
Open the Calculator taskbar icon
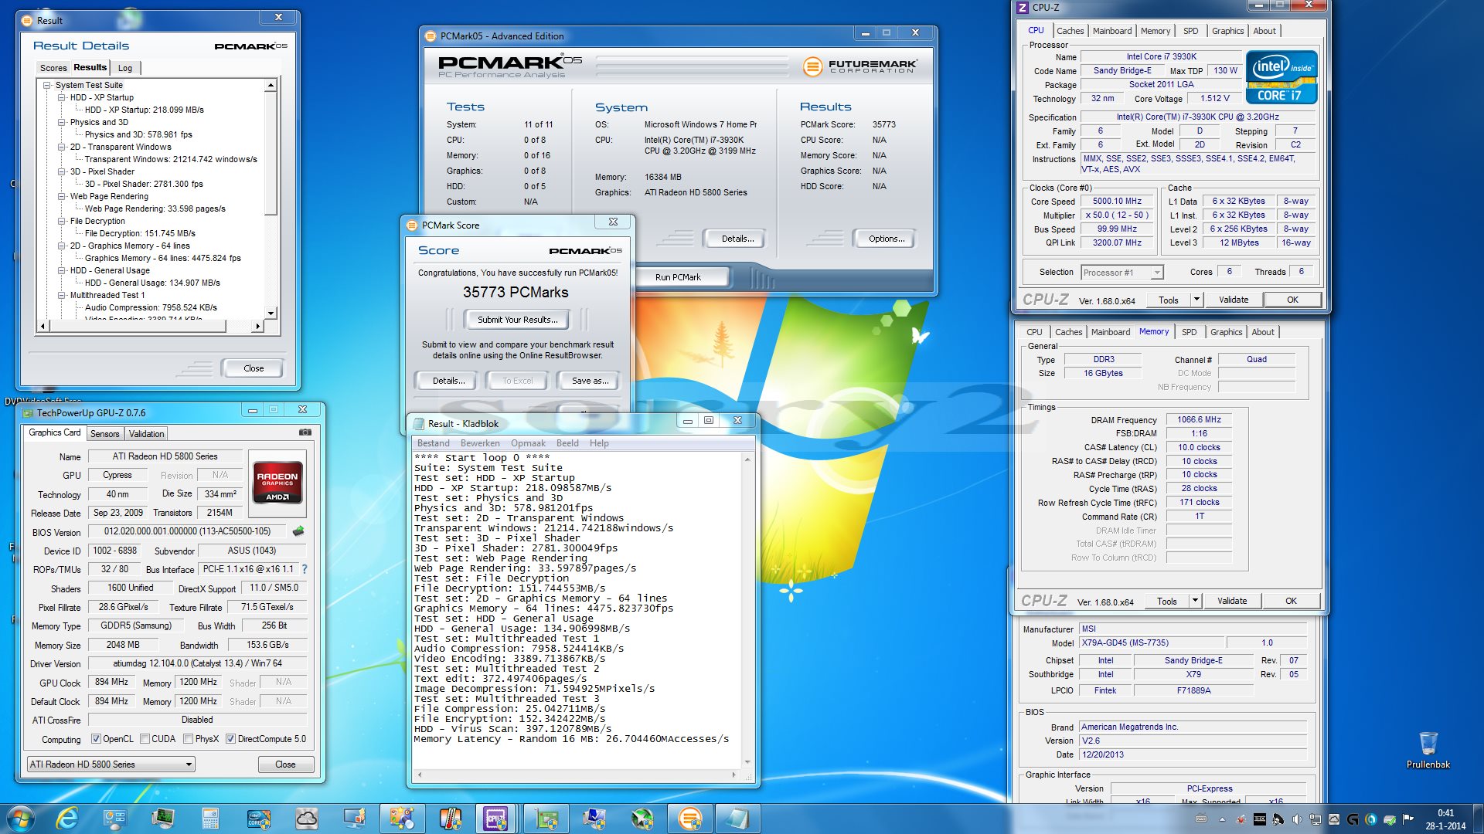[x=210, y=819]
